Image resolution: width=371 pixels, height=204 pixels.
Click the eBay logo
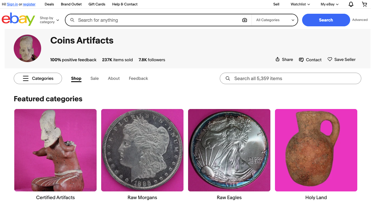pyautogui.click(x=18, y=19)
